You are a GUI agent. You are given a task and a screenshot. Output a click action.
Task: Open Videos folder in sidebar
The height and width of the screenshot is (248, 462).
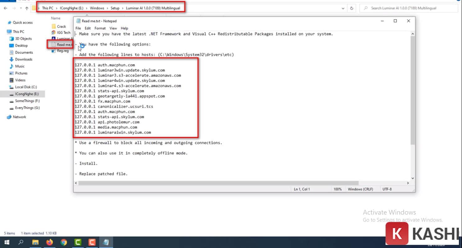[18, 80]
